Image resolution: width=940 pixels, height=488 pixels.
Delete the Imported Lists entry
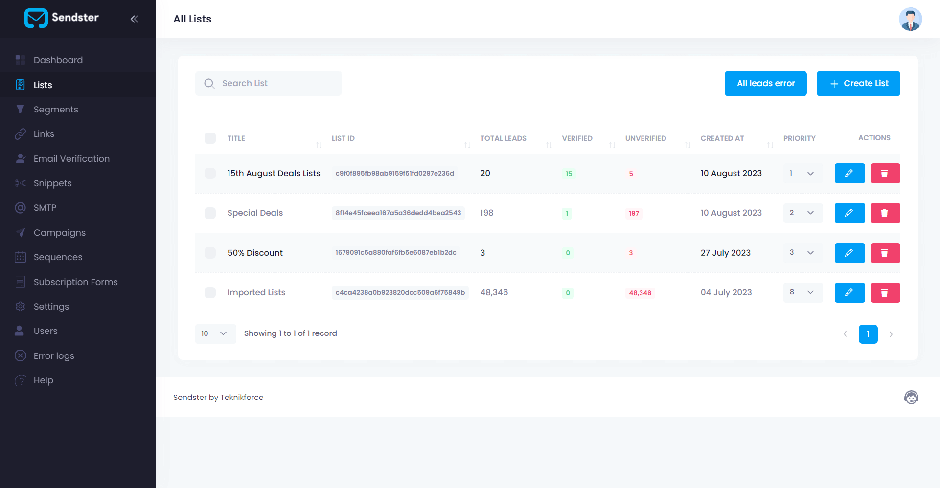[x=885, y=293]
